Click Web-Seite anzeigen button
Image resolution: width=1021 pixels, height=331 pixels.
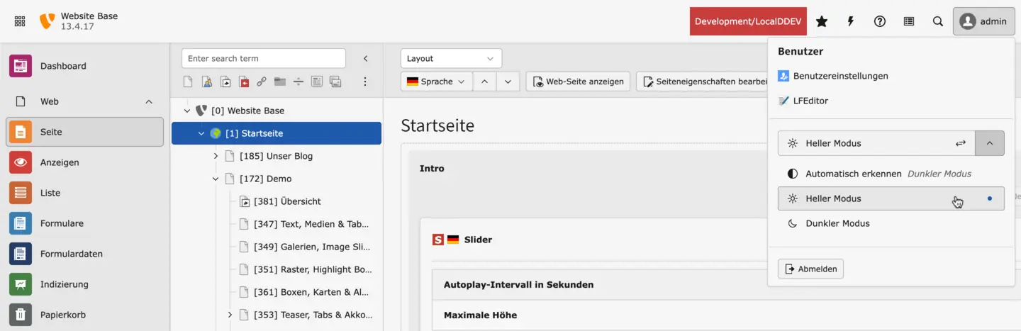point(579,82)
